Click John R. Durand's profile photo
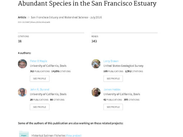This screenshot has width=183, height=137. [x=23, y=92]
